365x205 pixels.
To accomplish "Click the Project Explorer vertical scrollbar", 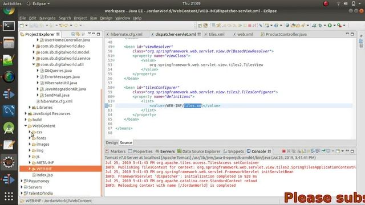I will (x=101, y=142).
